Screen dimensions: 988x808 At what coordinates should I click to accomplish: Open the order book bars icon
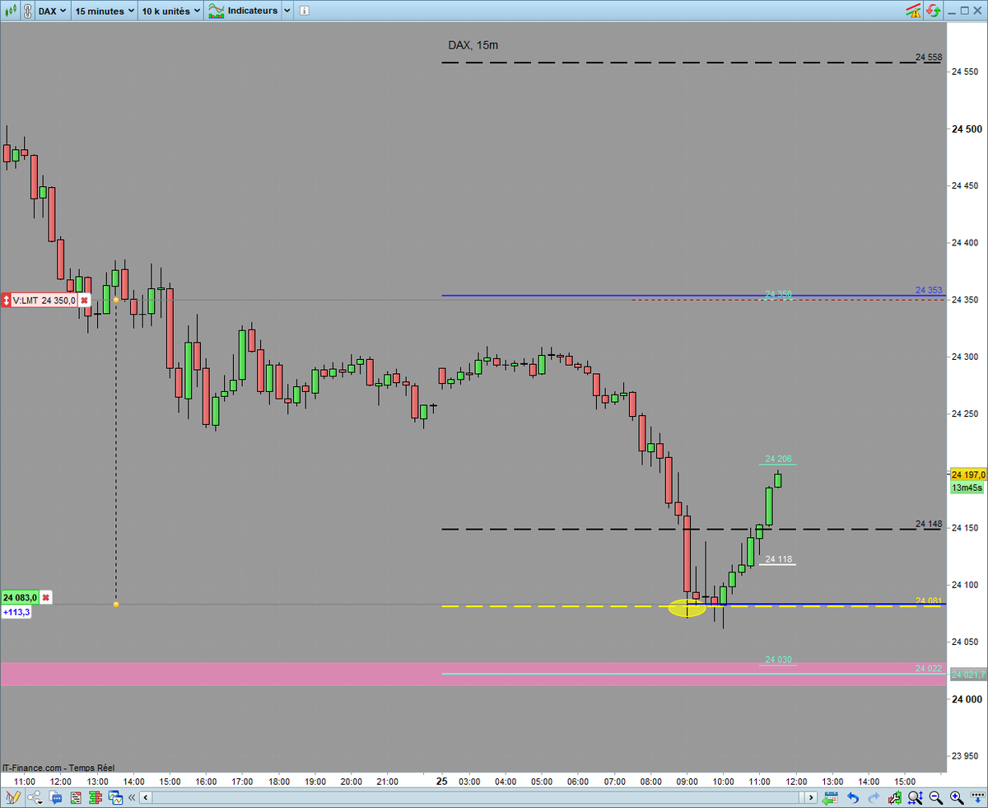(x=96, y=797)
